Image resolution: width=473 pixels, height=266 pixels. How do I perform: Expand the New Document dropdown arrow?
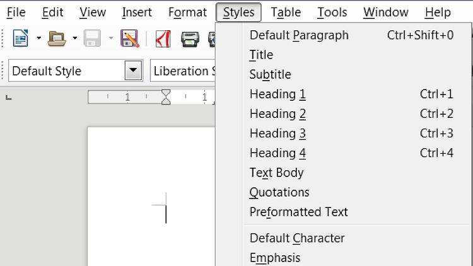[x=39, y=38]
